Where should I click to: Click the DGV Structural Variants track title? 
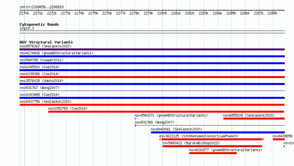coord(46,42)
